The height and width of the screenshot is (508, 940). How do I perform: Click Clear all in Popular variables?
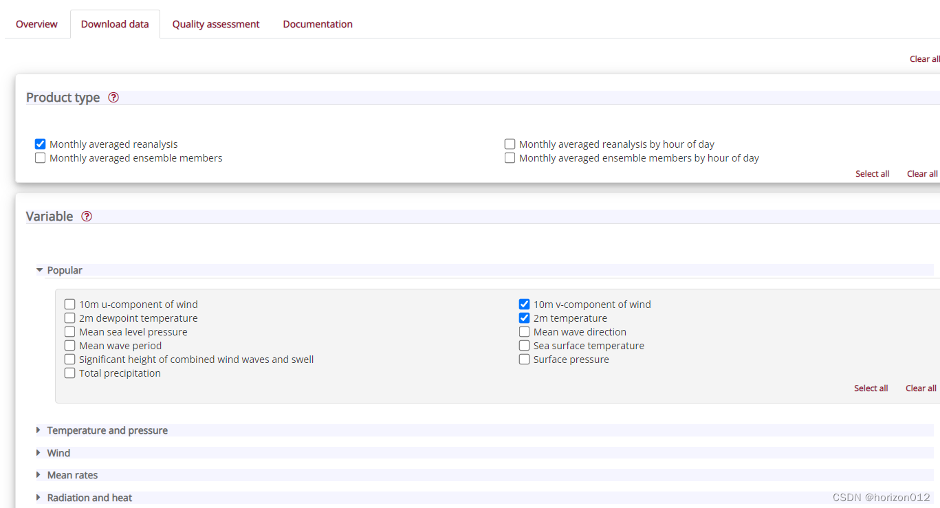(921, 388)
